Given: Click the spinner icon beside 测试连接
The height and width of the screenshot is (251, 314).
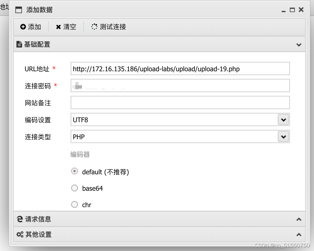Looking at the screenshot, I should (94, 27).
